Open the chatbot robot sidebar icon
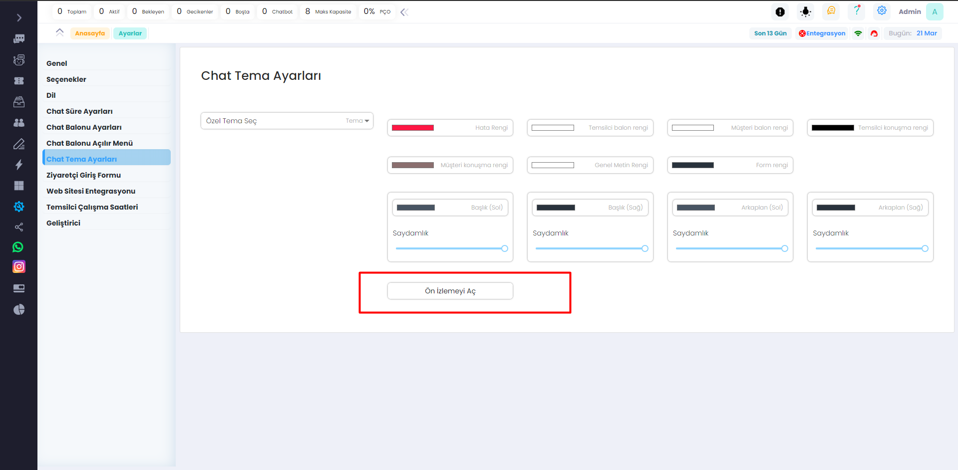This screenshot has height=470, width=958. click(x=19, y=60)
